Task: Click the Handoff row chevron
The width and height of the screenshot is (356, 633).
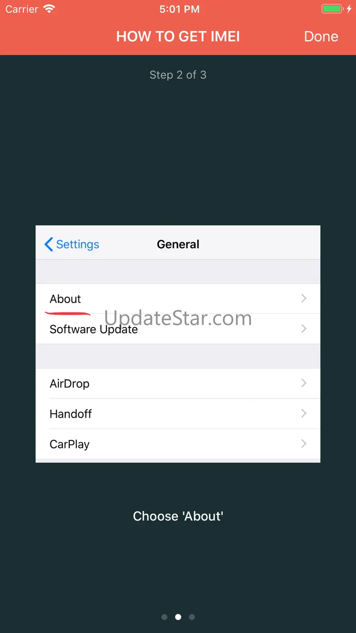Action: 304,413
